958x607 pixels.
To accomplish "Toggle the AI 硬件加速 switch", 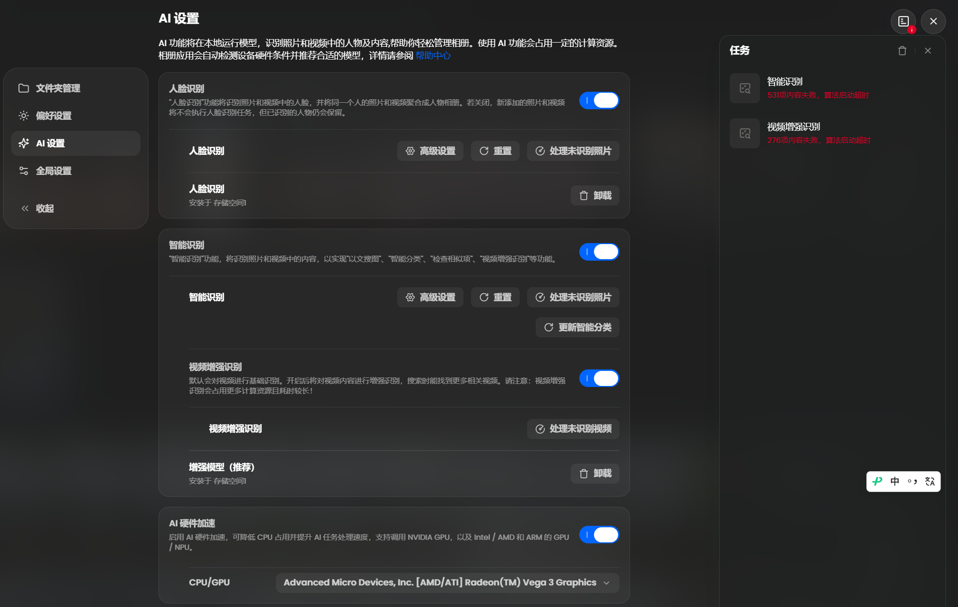I will coord(599,535).
